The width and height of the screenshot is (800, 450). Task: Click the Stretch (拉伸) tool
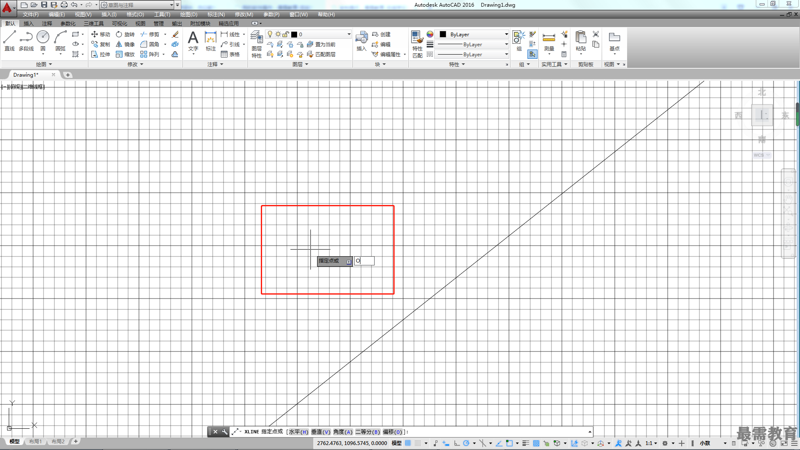[x=100, y=54]
